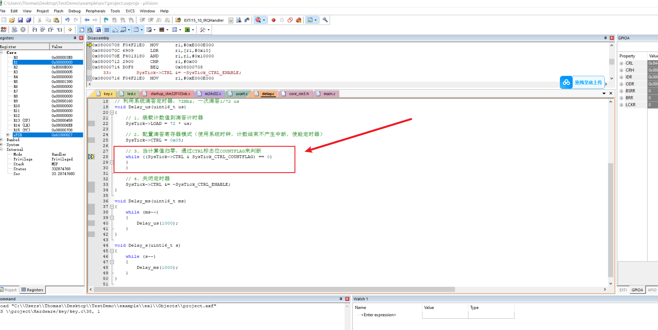Click Enable/Disable All Breakpoints icon

(x=290, y=20)
